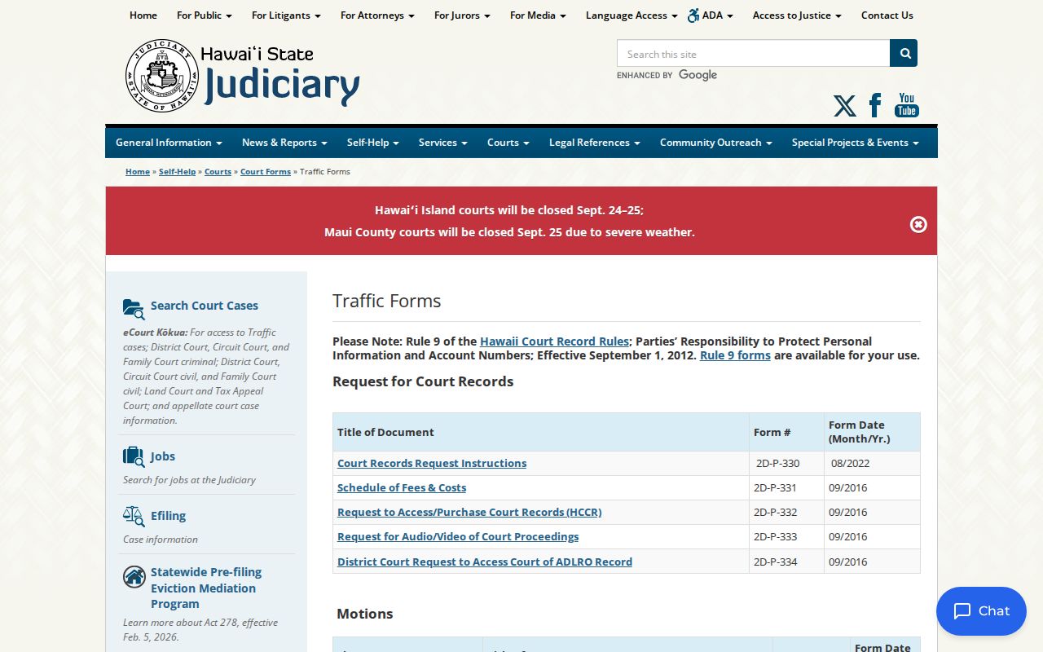Expand the For Litigants dropdown menu

click(286, 15)
